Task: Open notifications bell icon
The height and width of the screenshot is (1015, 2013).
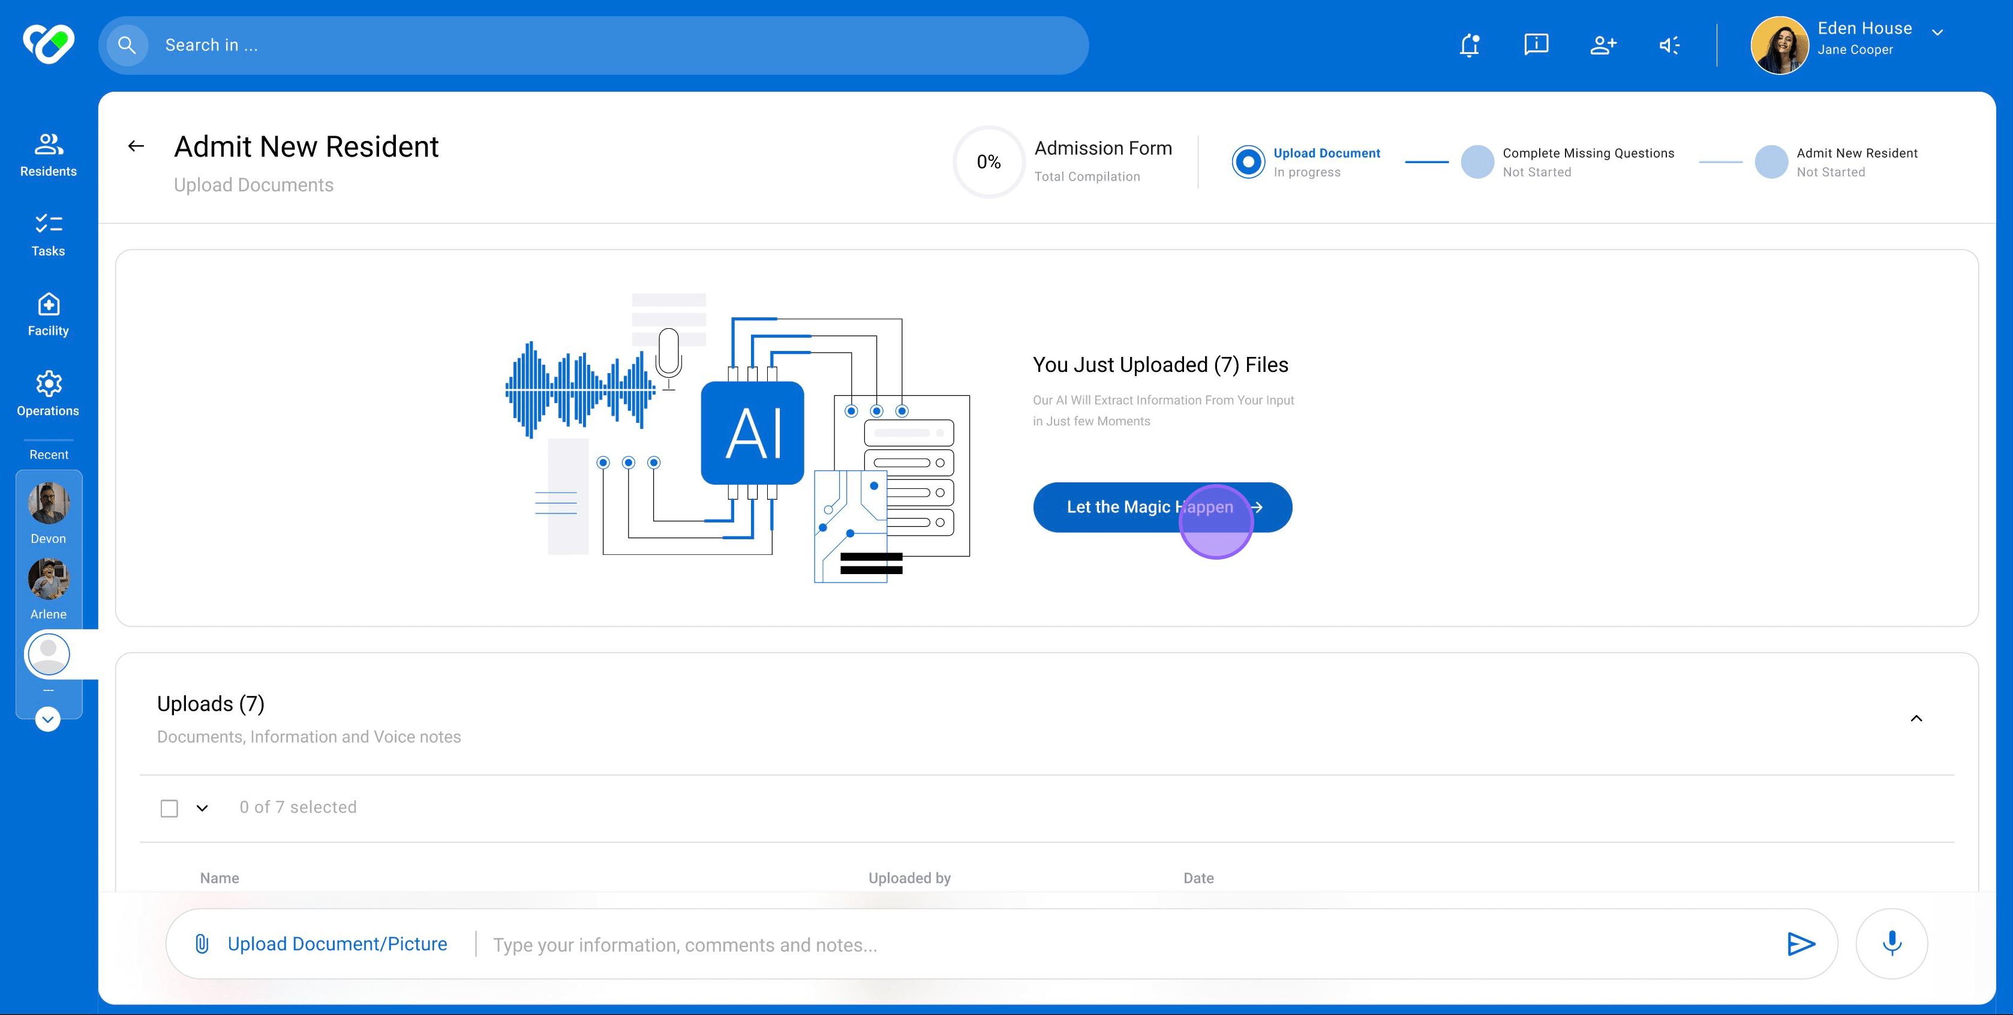Action: 1469,46
